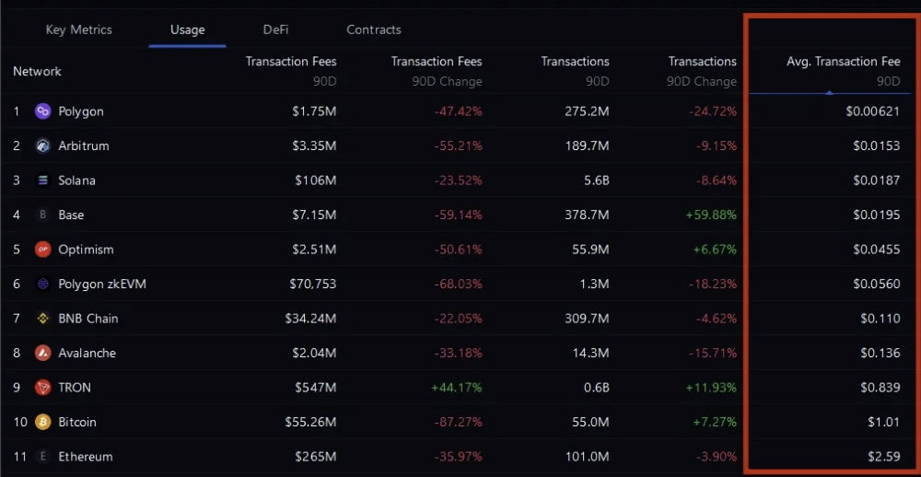The width and height of the screenshot is (921, 477).
Task: Sort by Transaction Fees 90D column
Action: [291, 71]
